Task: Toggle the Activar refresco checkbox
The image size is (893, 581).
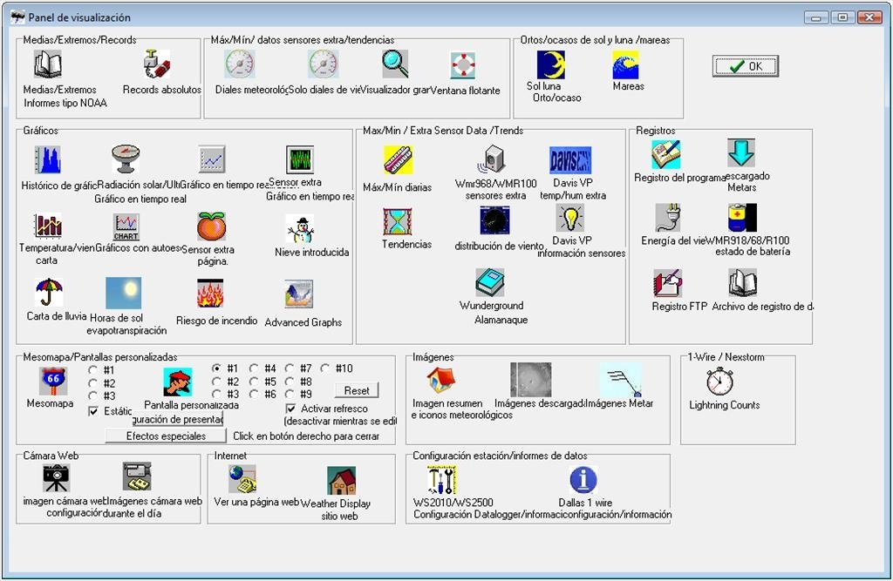Action: click(290, 409)
